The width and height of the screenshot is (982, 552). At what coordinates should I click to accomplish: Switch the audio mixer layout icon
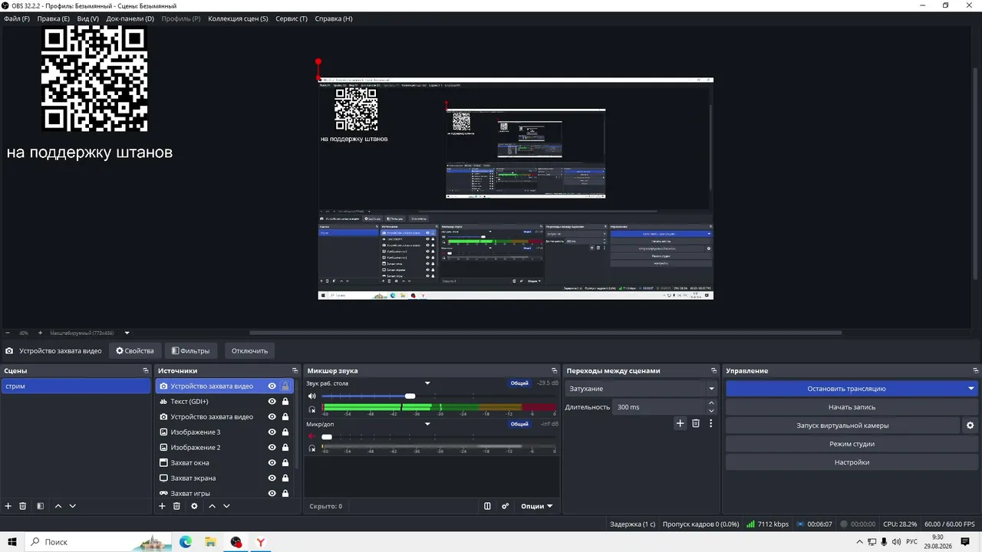coord(487,506)
